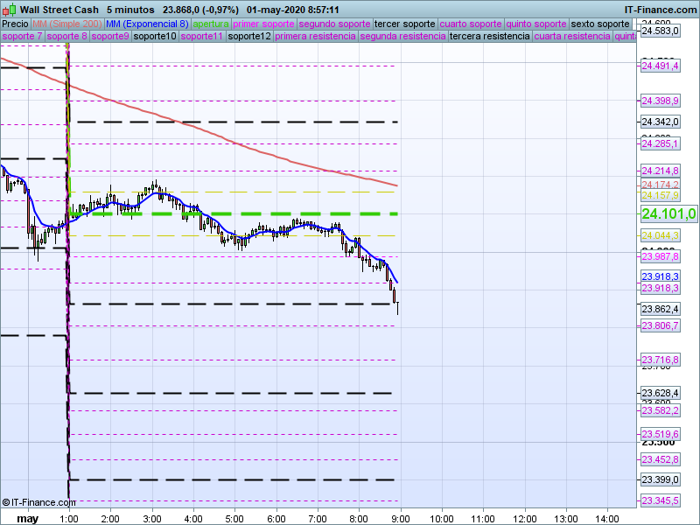Image resolution: width=700 pixels, height=525 pixels.
Task: Click the green 24.101,0 price tag
Action: point(668,213)
